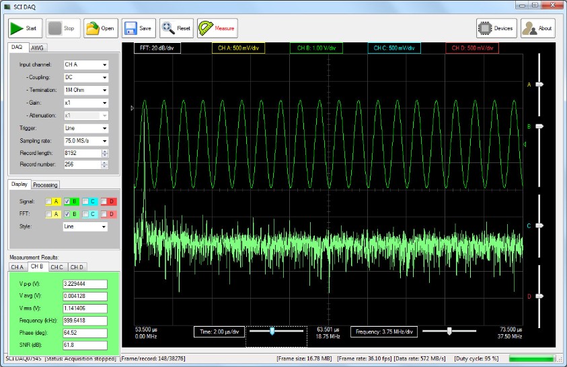Click the Record length stepper arrows

coord(105,153)
